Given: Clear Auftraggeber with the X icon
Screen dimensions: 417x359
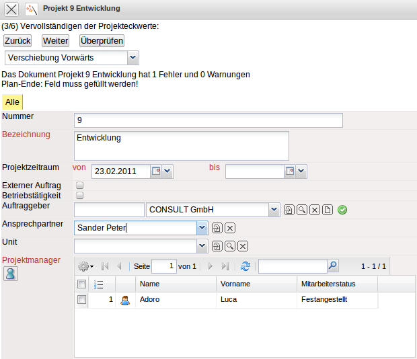Looking at the screenshot, I should pyautogui.click(x=315, y=210).
